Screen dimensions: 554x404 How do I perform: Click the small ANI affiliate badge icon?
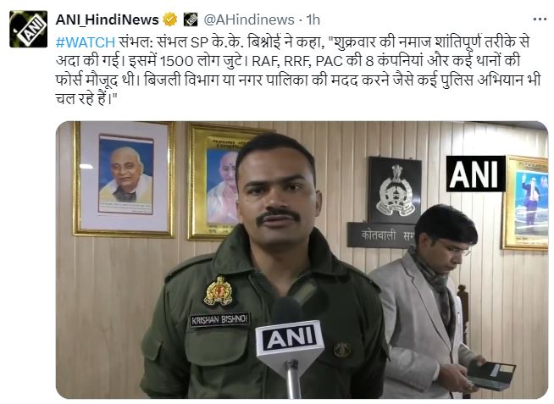coord(191,19)
